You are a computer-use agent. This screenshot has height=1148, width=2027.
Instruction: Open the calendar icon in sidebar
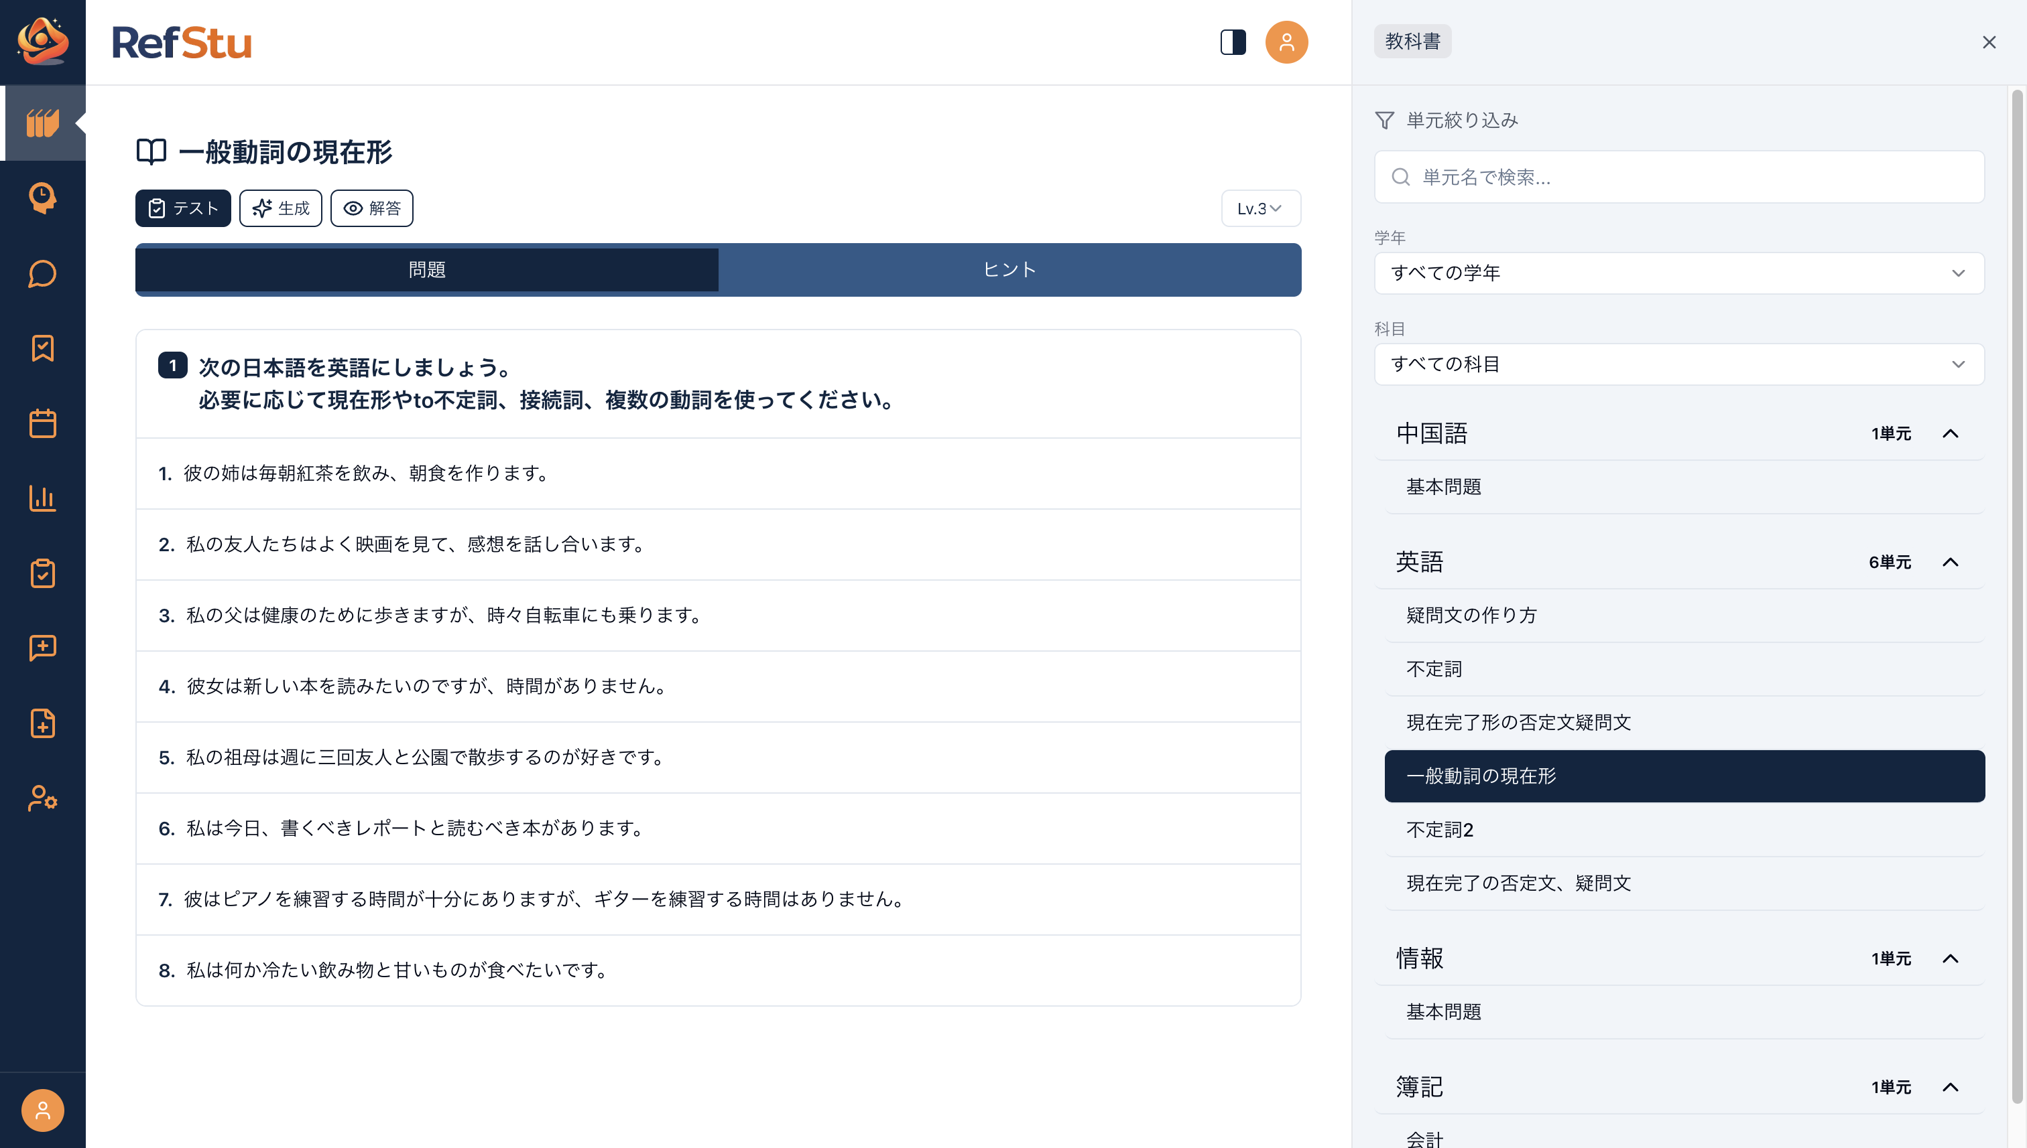point(43,423)
